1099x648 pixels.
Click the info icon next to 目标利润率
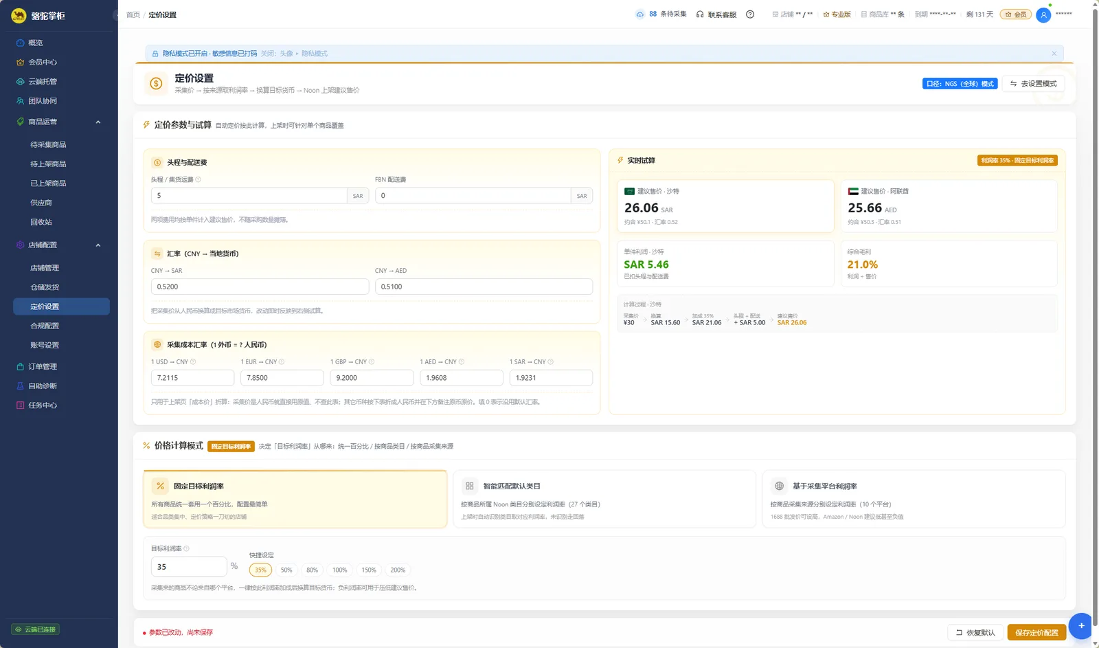tap(187, 548)
